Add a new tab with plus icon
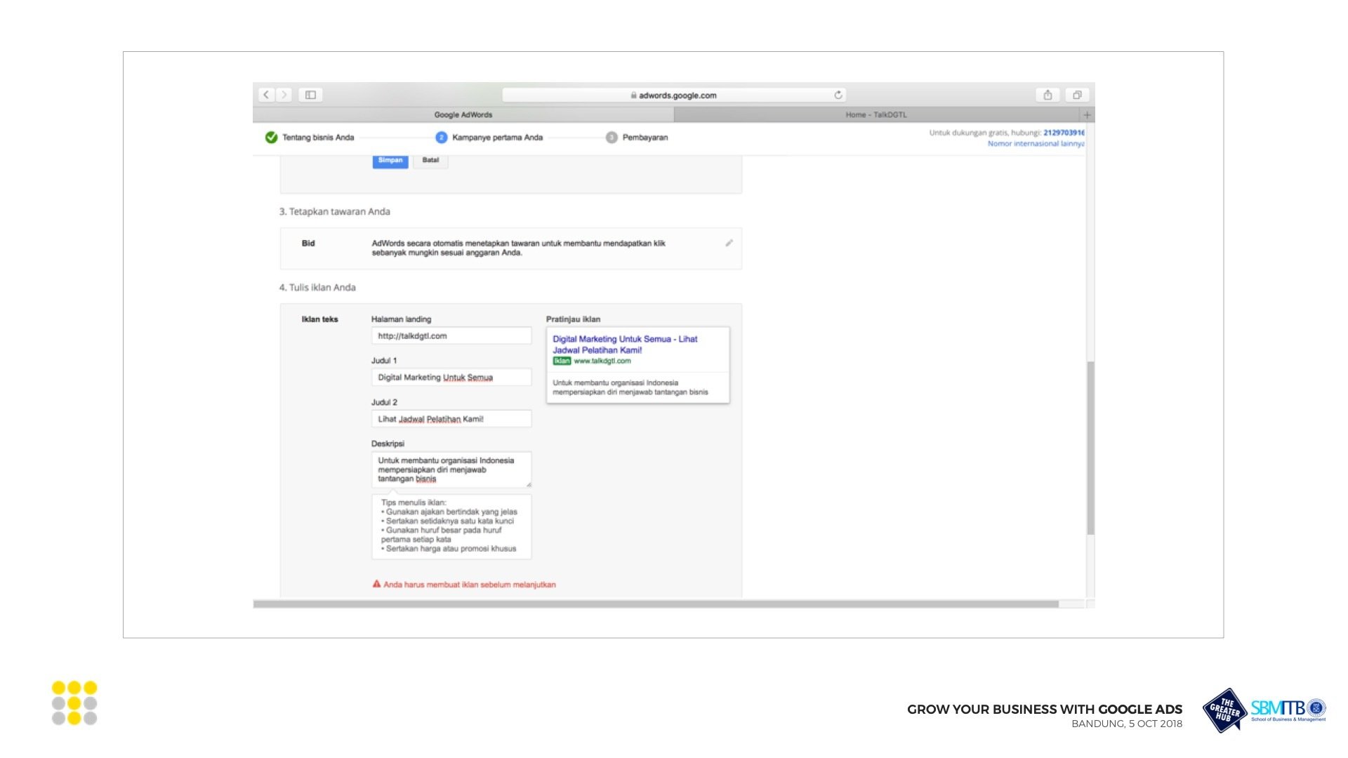1348x758 pixels. (x=1087, y=115)
